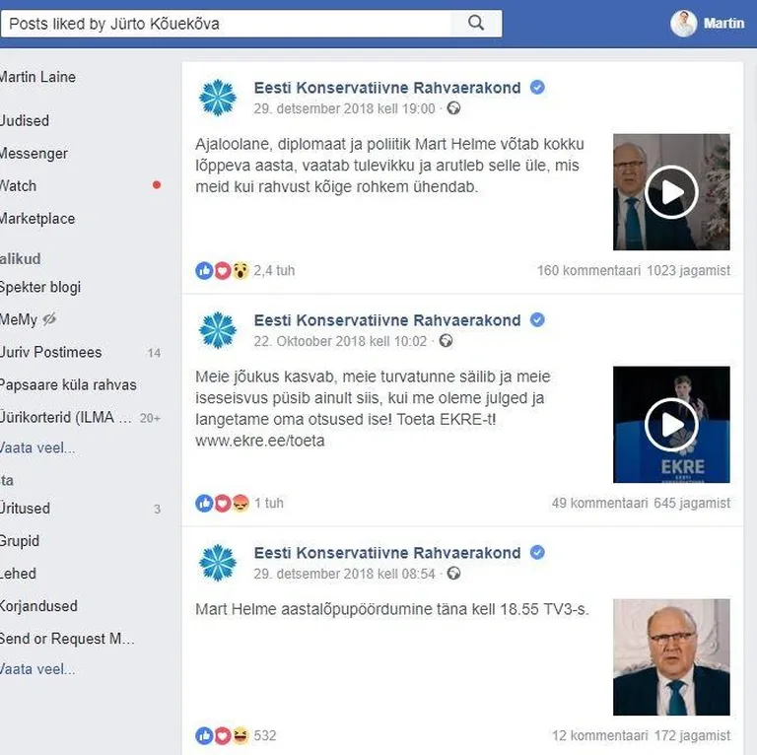Open '1023 jagamist' shares list
The width and height of the screenshot is (757, 755).
click(x=688, y=271)
